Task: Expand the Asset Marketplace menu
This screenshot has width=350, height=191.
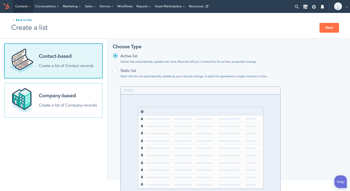Action: 170,6
